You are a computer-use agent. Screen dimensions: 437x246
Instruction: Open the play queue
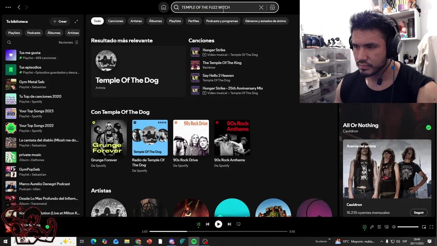click(x=379, y=227)
